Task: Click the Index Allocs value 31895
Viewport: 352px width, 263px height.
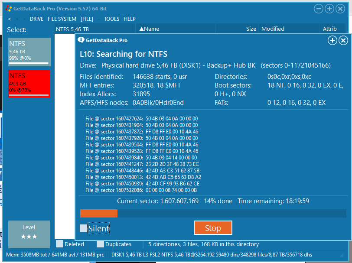Action: click(141, 94)
